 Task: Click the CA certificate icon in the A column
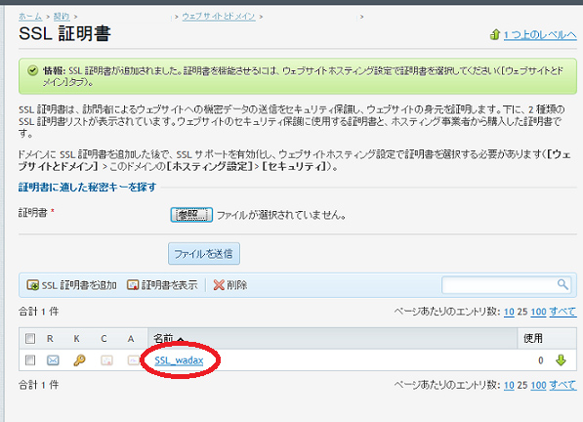tap(133, 360)
